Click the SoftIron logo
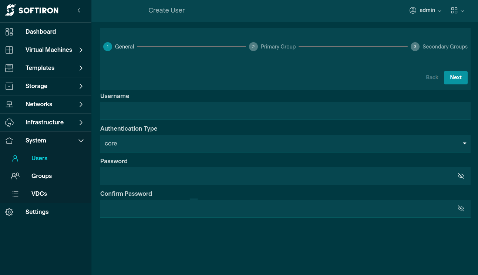Screen dimensions: 478x275 click(31, 10)
